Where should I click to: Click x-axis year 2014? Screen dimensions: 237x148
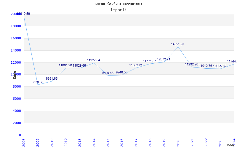(x=94, y=143)
